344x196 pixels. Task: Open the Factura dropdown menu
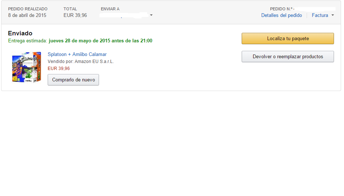(320, 15)
